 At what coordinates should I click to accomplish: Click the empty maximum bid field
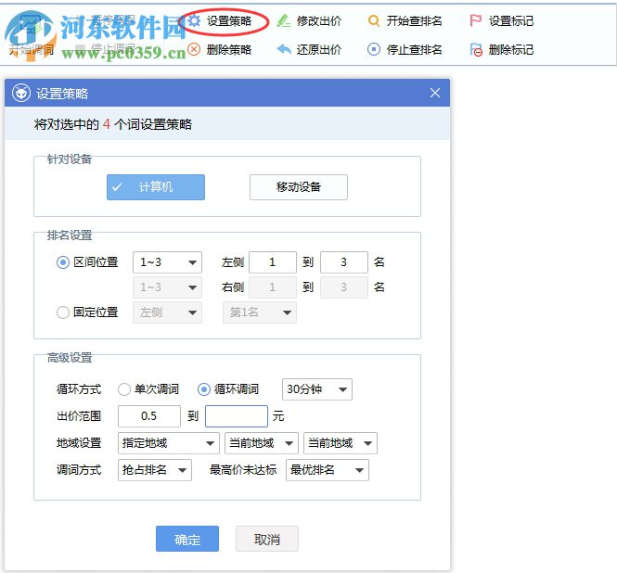click(x=237, y=416)
